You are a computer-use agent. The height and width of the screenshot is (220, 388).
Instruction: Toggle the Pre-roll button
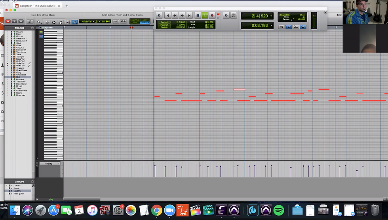click(164, 22)
